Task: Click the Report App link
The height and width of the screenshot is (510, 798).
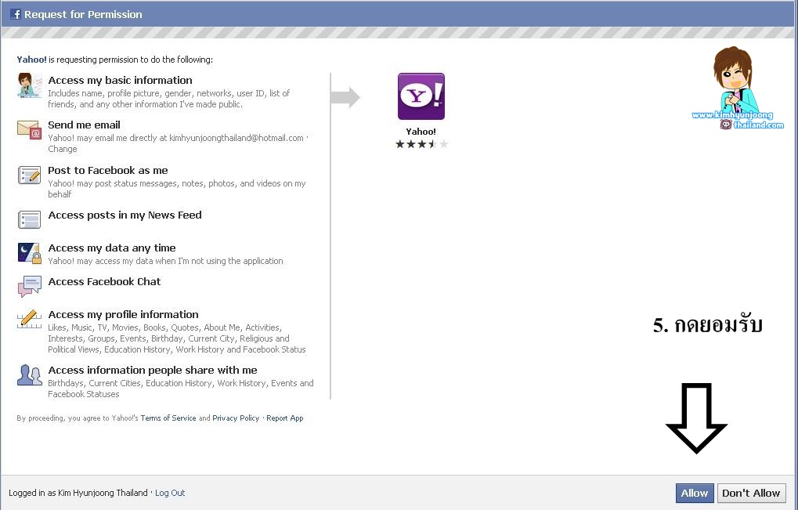Action: click(x=285, y=418)
